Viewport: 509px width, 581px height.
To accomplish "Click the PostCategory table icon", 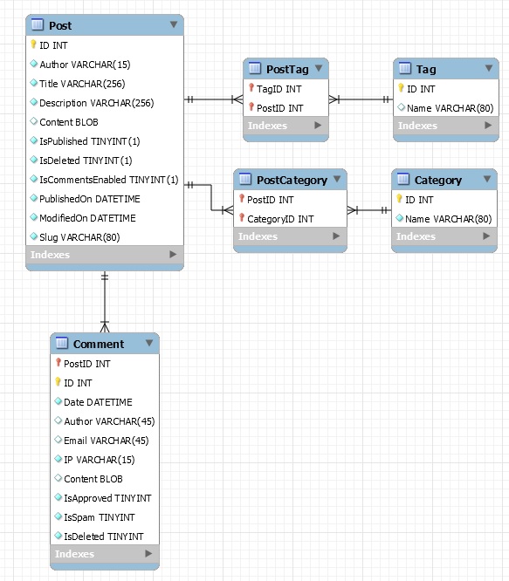I will 245,179.
